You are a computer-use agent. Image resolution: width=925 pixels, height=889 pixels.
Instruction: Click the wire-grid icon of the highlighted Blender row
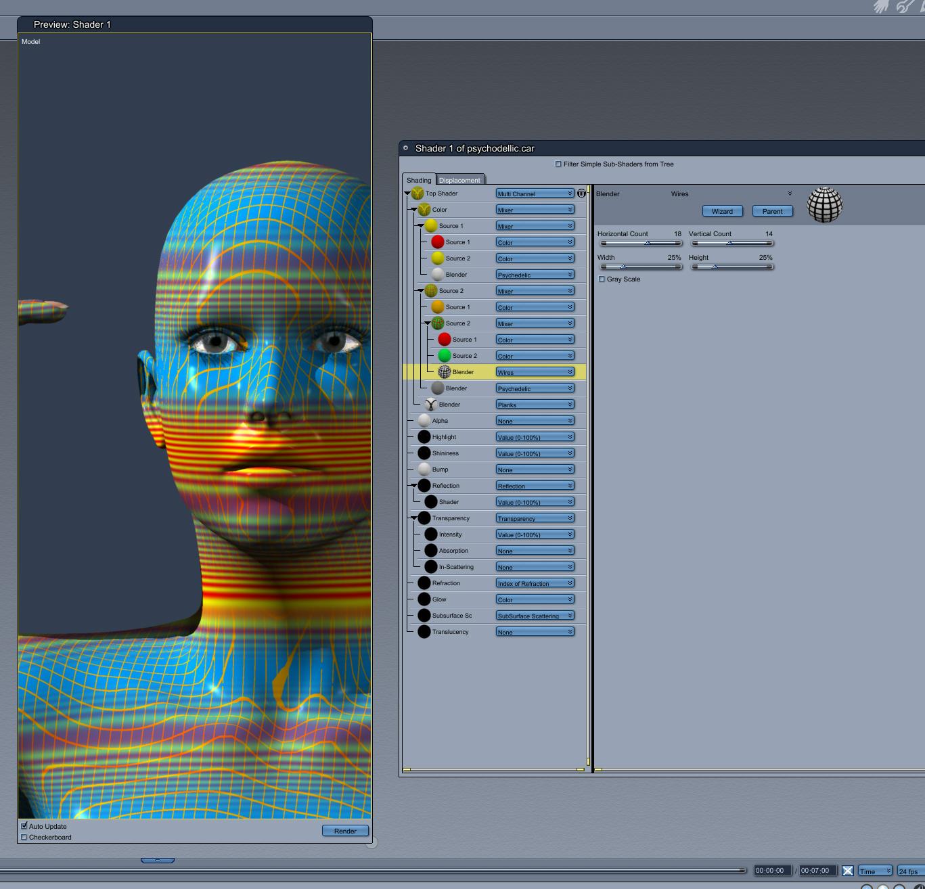445,372
